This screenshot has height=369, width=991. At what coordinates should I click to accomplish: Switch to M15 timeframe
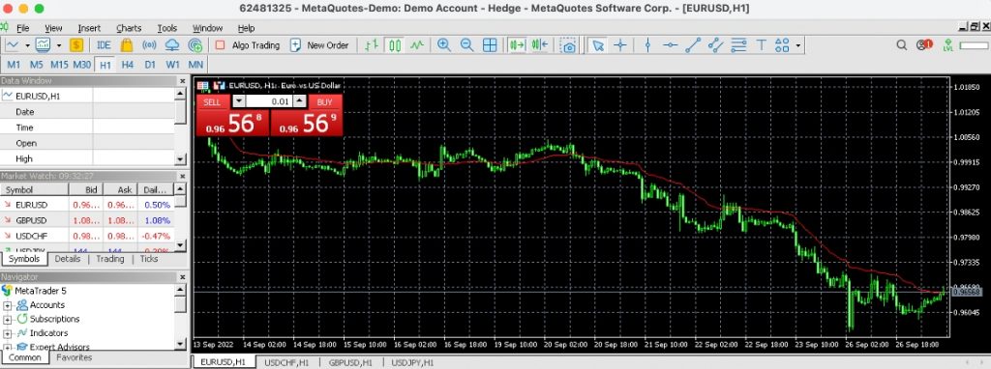[59, 65]
